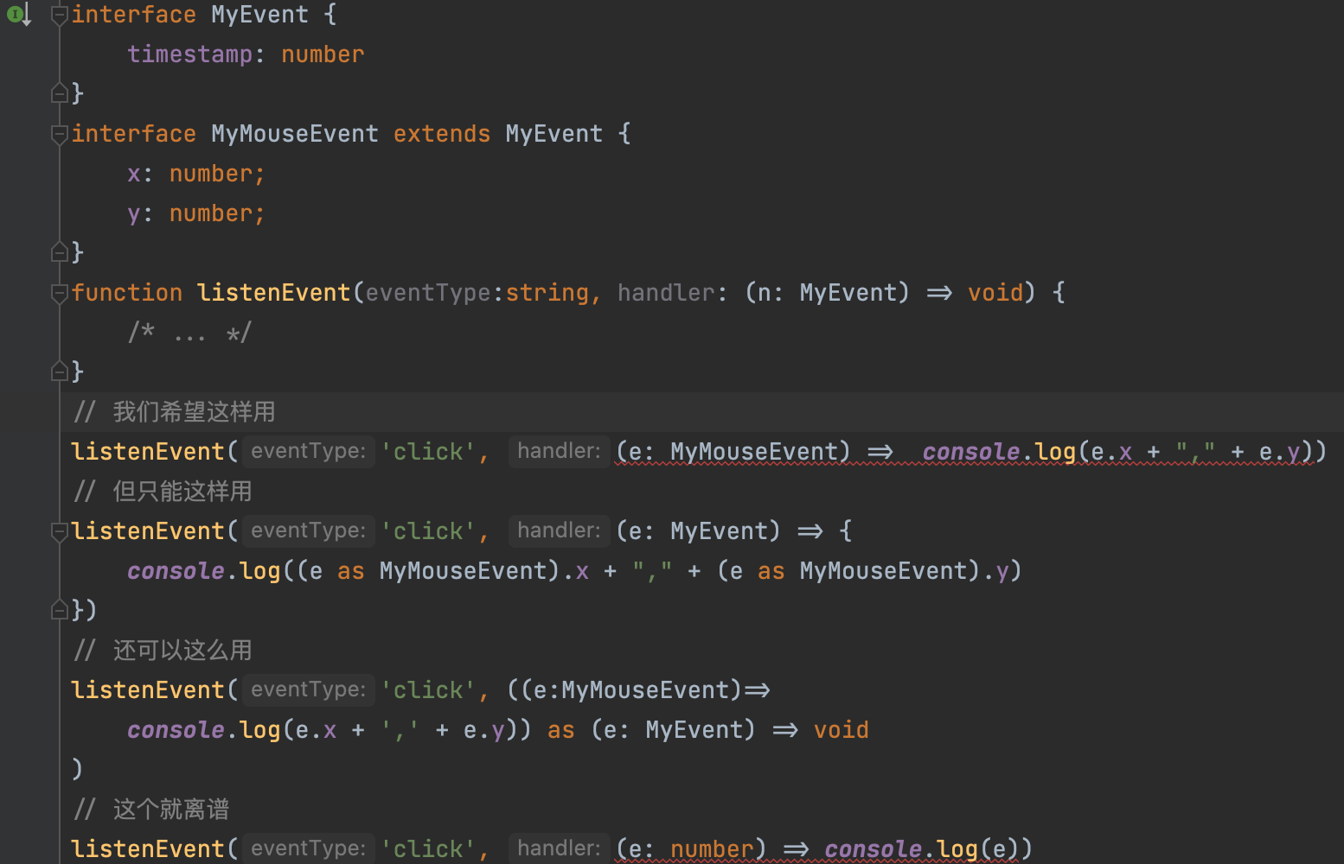Collapse the function listenEvent body
Image resolution: width=1344 pixels, height=864 pixels.
click(60, 293)
